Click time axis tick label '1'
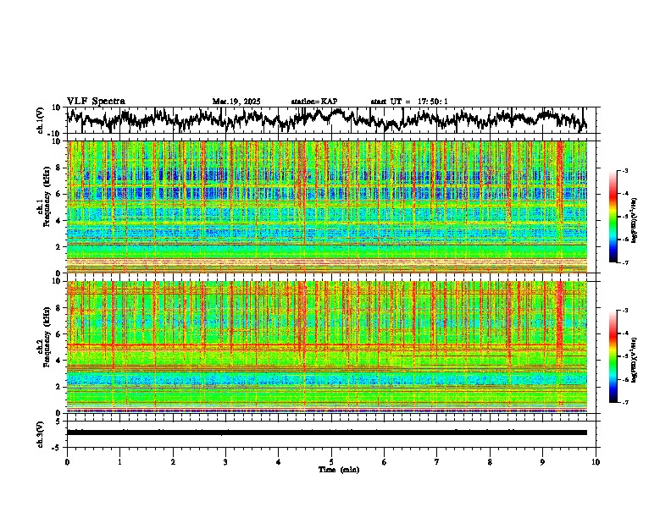Image resolution: width=671 pixels, height=518 pixels. click(x=119, y=462)
